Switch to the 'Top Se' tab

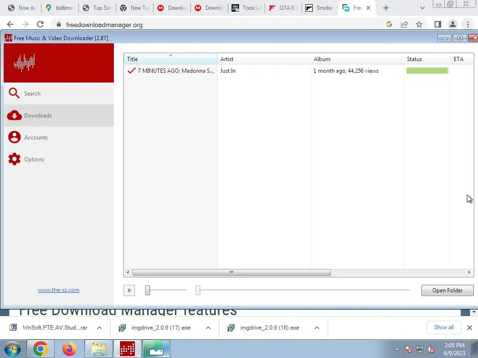click(x=97, y=8)
